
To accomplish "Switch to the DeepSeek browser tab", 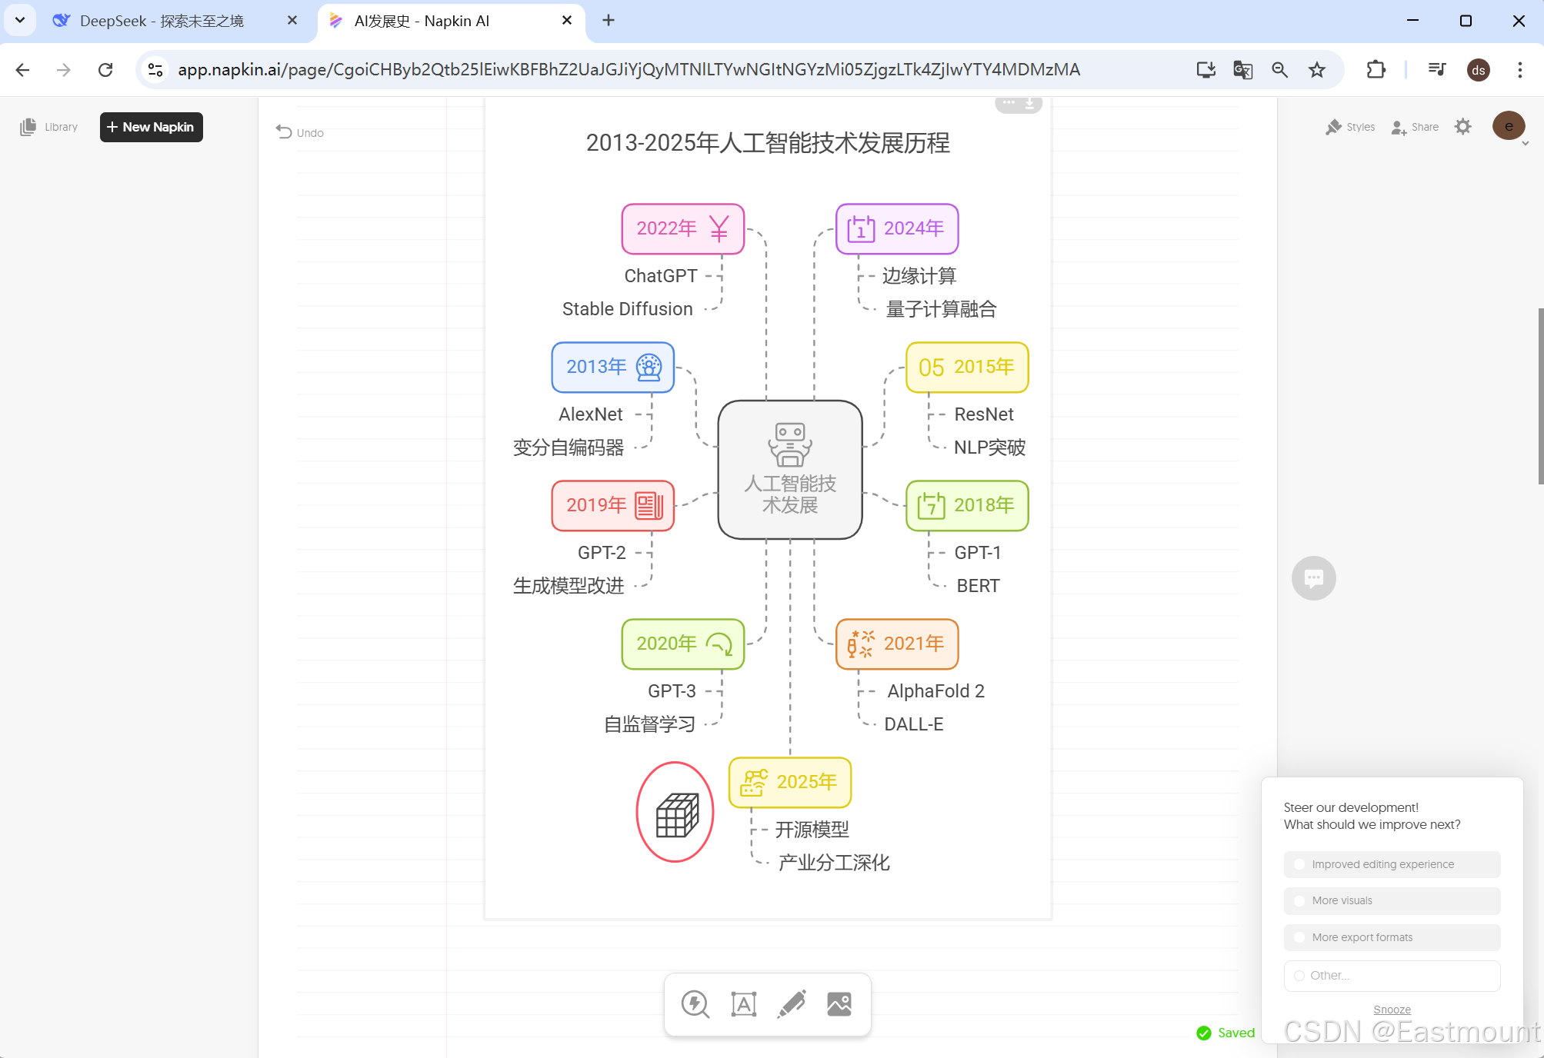I will click(x=162, y=21).
